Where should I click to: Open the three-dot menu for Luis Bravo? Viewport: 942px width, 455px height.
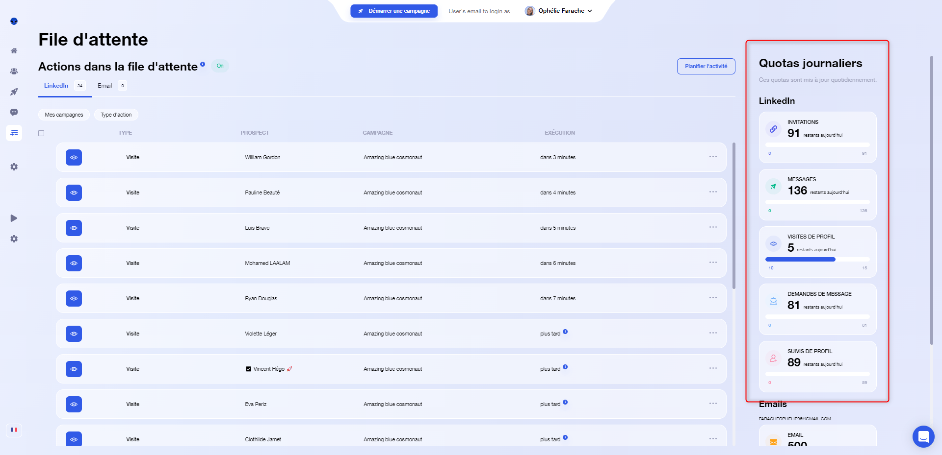[713, 227]
